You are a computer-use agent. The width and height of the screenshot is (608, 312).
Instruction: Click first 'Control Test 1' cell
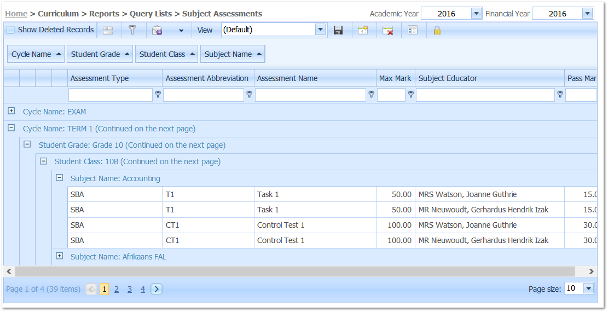[x=315, y=225]
